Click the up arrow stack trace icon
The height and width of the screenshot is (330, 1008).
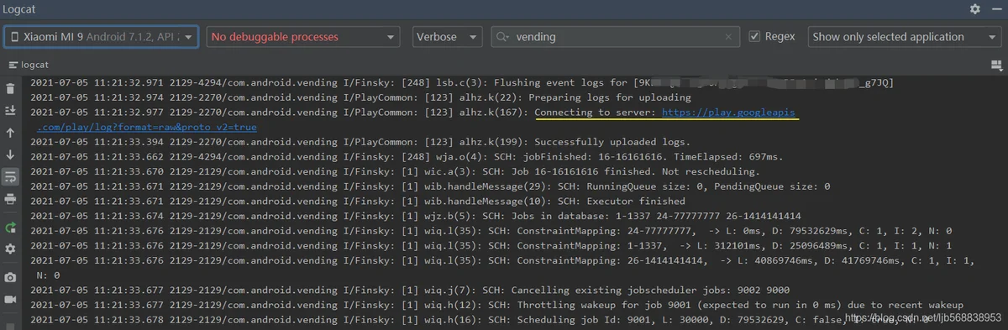tap(10, 133)
